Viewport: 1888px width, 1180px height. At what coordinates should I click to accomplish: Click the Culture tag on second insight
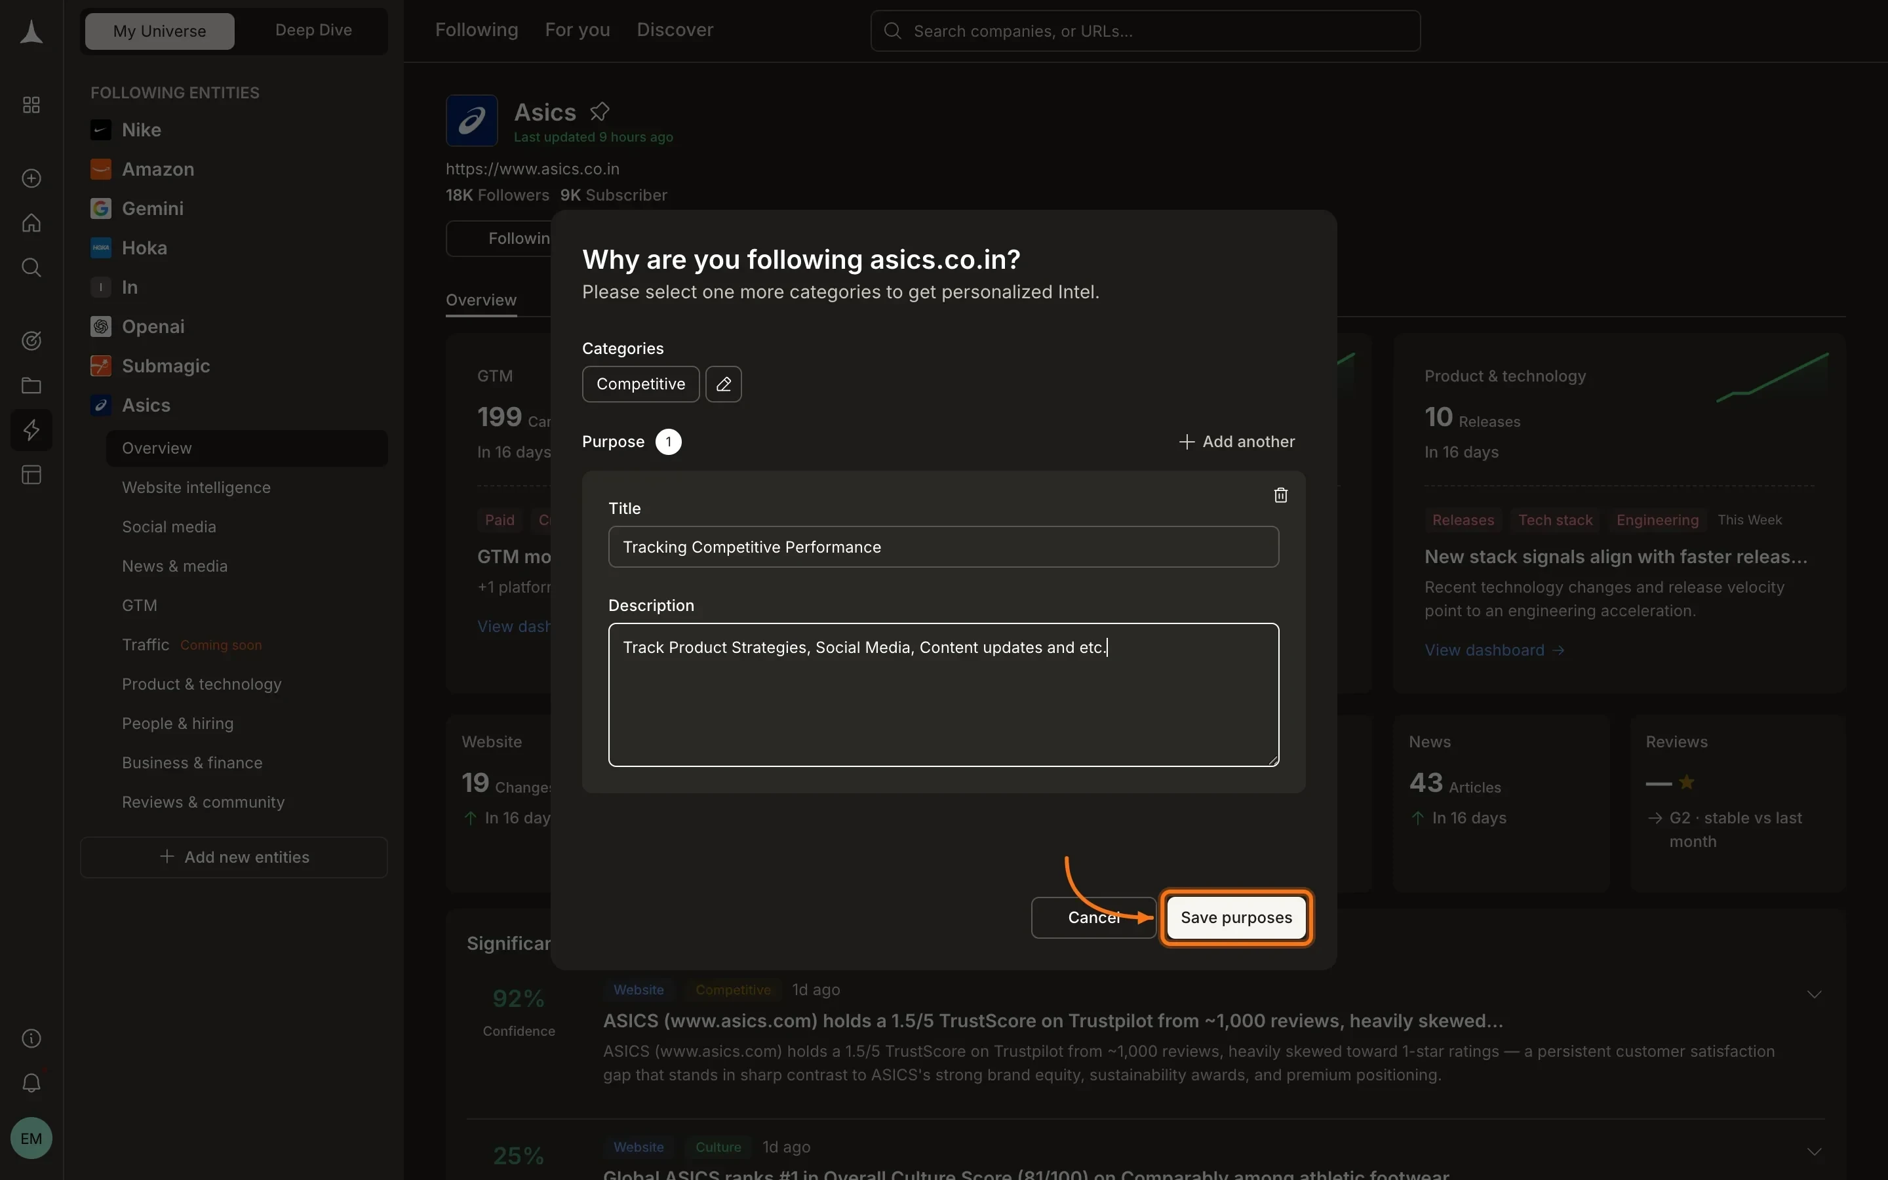[718, 1147]
